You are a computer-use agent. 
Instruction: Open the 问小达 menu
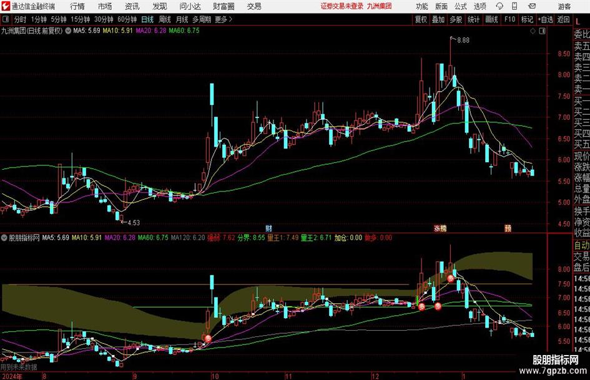(x=190, y=6)
